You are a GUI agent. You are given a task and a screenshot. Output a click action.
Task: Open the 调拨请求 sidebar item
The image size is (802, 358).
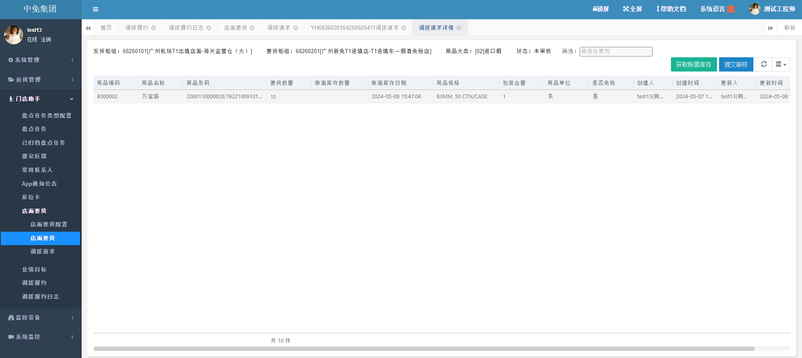click(x=42, y=252)
